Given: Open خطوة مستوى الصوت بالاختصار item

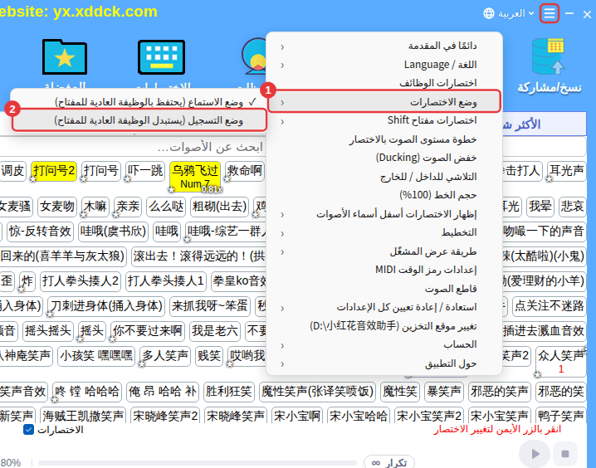Looking at the screenshot, I should pyautogui.click(x=384, y=139).
